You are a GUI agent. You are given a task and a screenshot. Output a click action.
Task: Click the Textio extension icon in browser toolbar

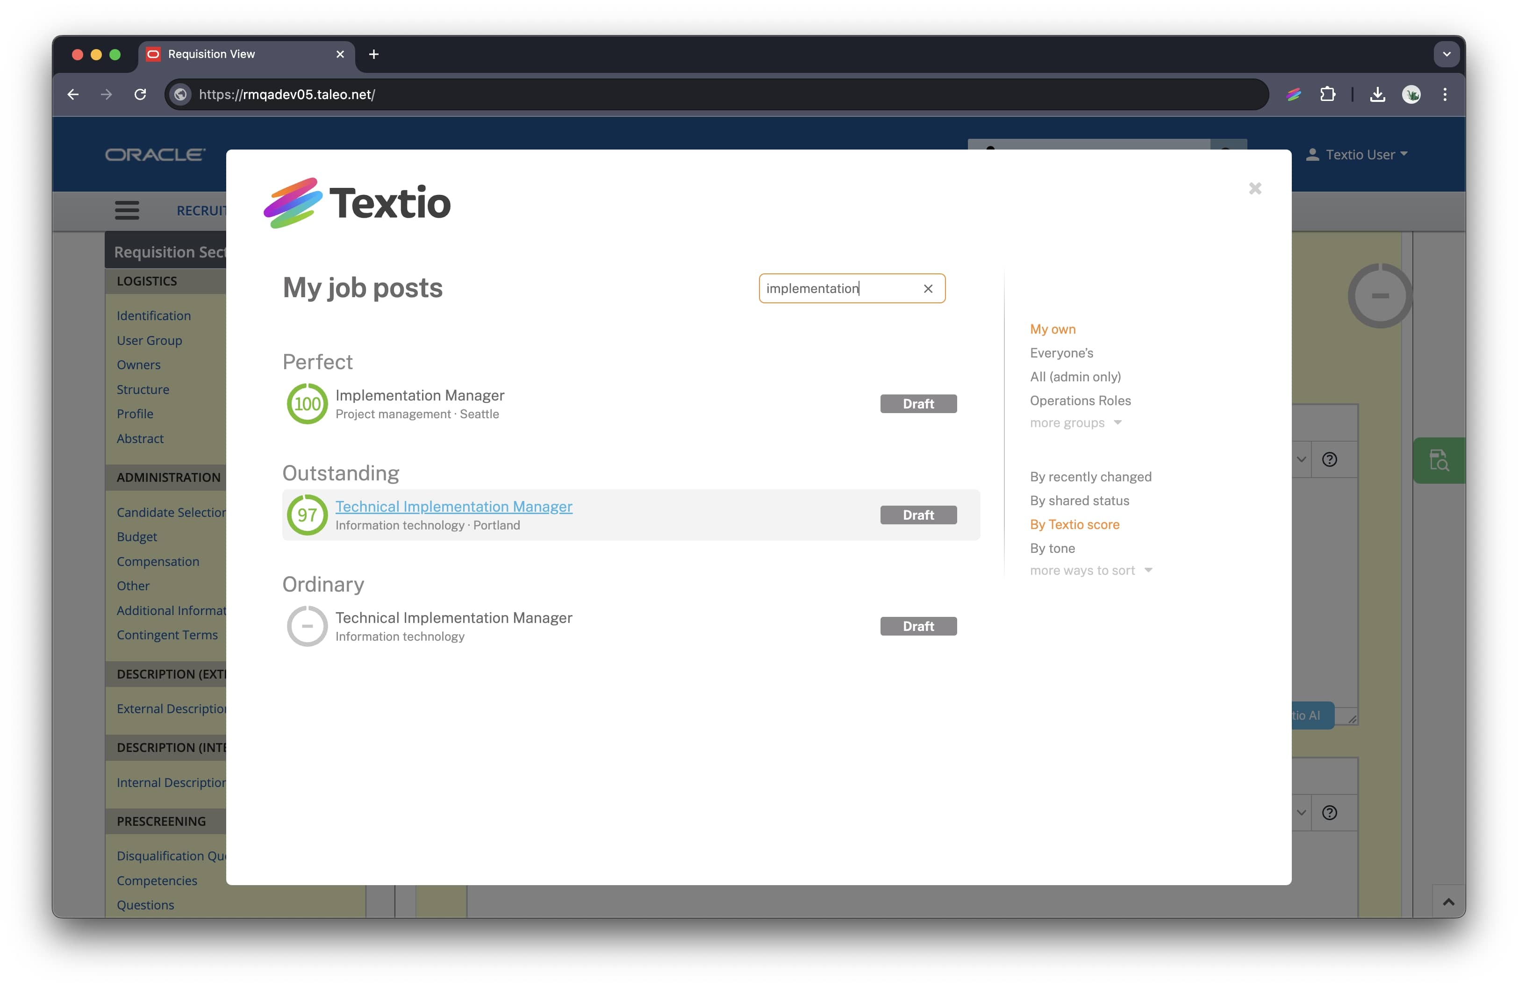point(1294,94)
